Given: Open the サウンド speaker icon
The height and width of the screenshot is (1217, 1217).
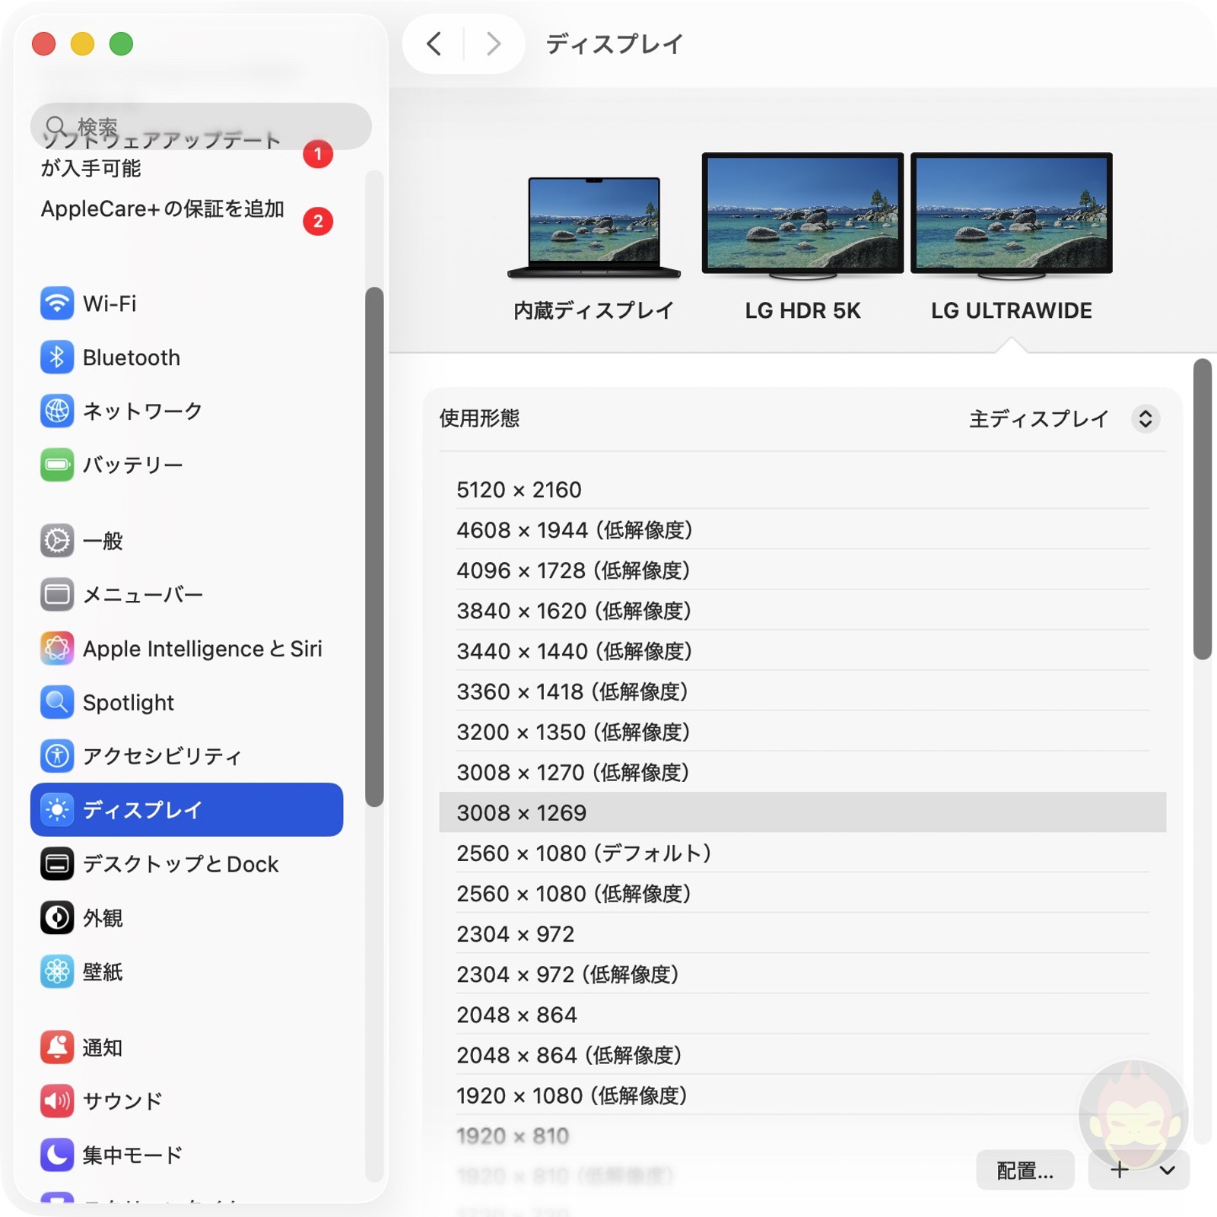Looking at the screenshot, I should pyautogui.click(x=57, y=1101).
